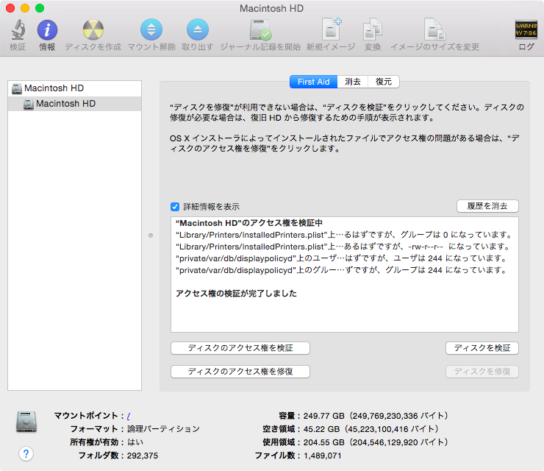
Task: Click the log line mentioning グループは 0
Action: (x=344, y=235)
